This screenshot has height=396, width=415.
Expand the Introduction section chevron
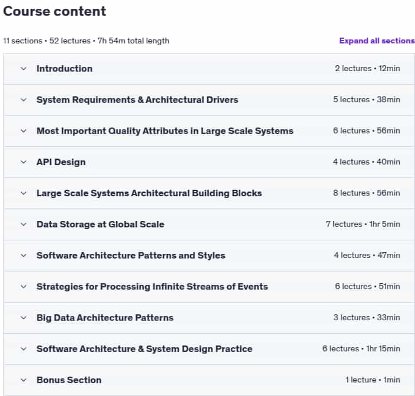tap(24, 69)
